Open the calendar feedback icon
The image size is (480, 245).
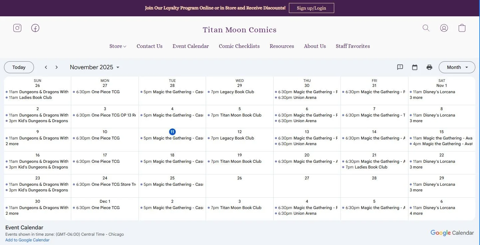coord(400,67)
